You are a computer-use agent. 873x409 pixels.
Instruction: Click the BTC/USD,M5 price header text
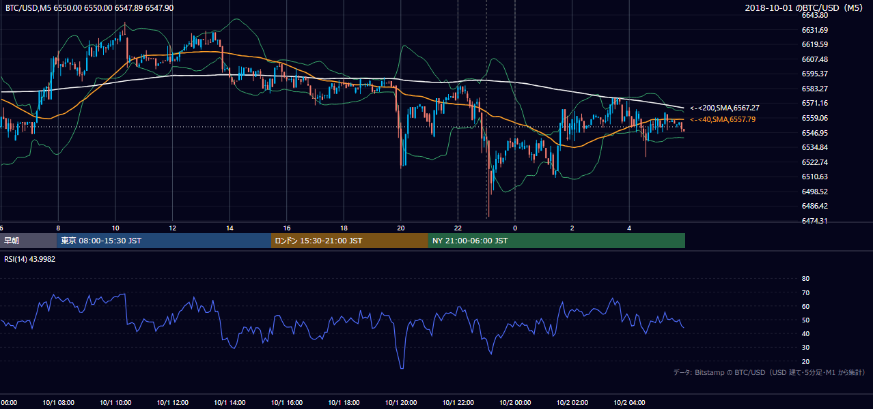click(x=88, y=7)
